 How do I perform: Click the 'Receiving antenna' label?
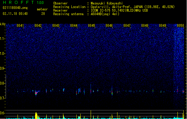(68, 14)
